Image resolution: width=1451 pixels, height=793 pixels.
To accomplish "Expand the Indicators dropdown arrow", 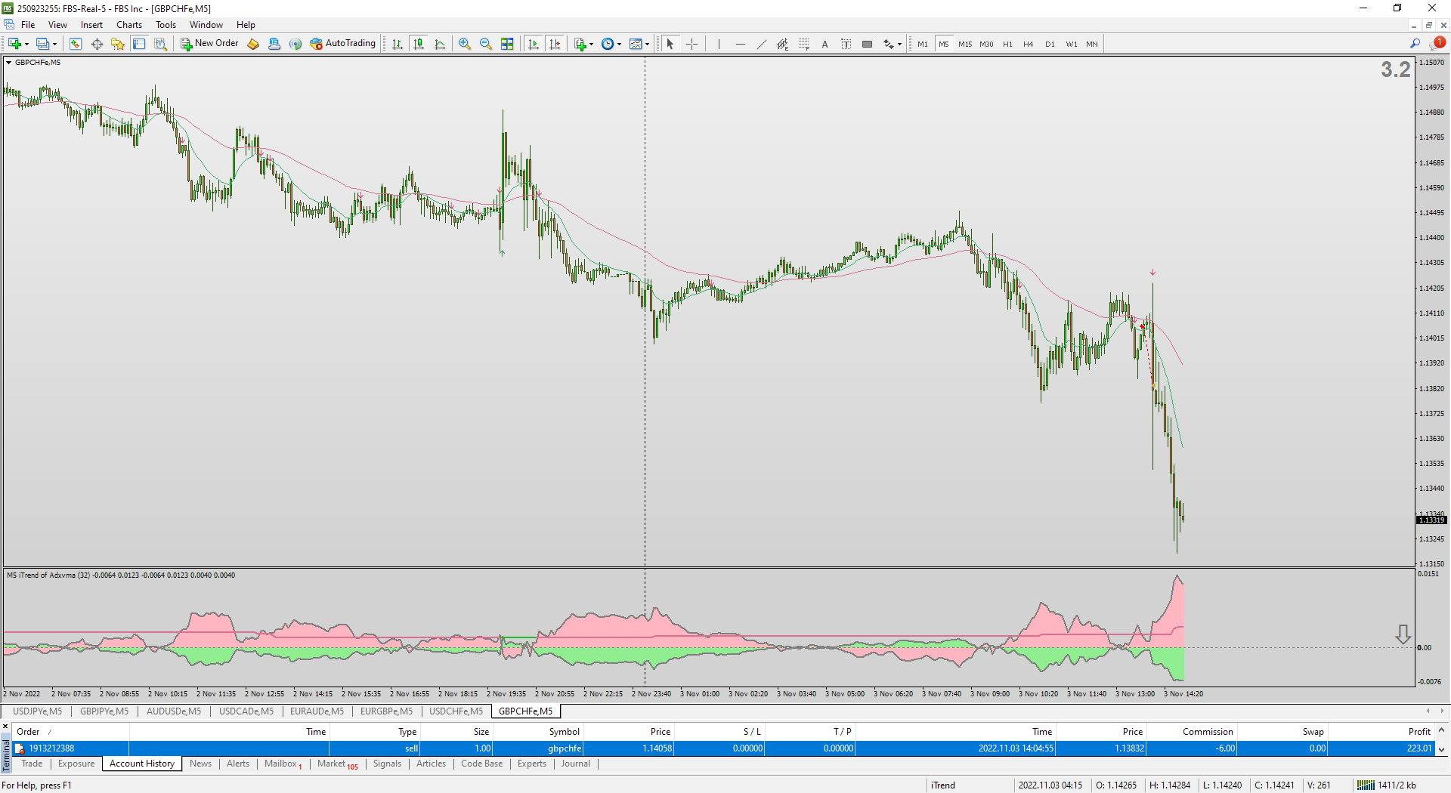I will [x=591, y=44].
